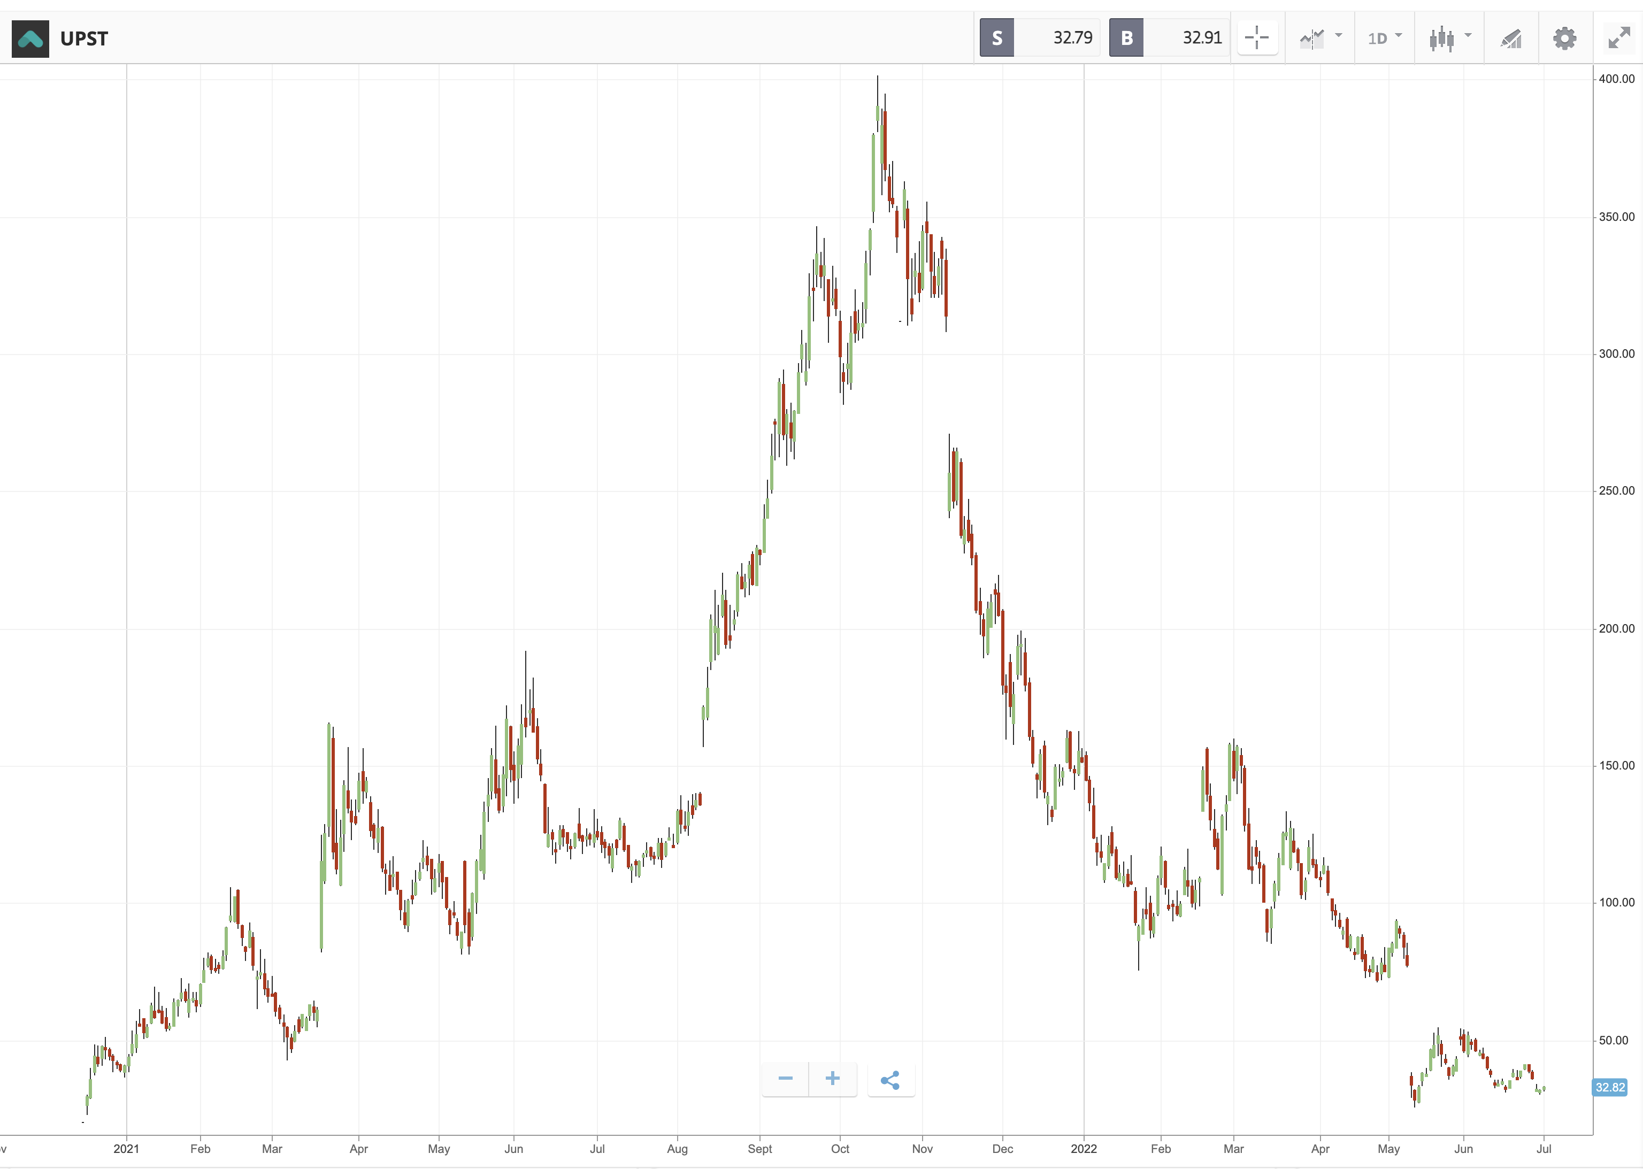
Task: Click the S sell button
Action: (x=996, y=37)
